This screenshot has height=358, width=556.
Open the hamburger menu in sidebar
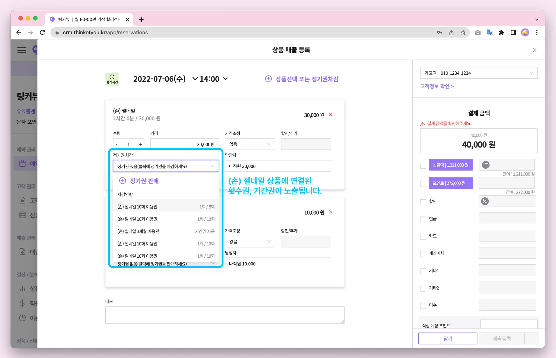[22, 50]
